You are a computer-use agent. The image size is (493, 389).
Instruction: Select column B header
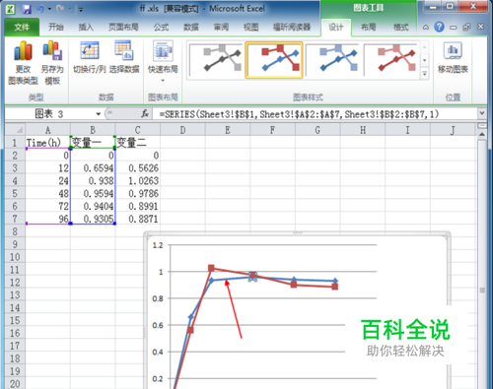coord(93,130)
